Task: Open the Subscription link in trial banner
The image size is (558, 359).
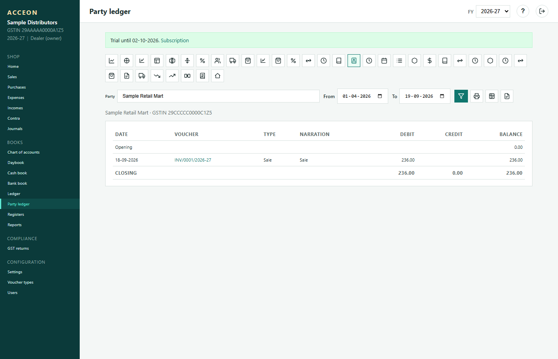Action: (175, 41)
